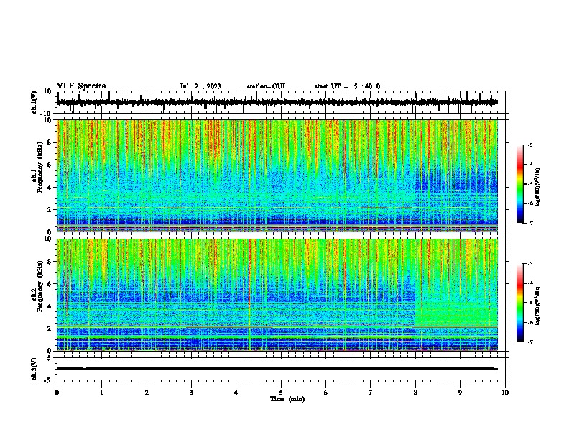Click the ch.1 waveform axis "-10" tick label
Screen dimensions: 569x440
(x=47, y=114)
